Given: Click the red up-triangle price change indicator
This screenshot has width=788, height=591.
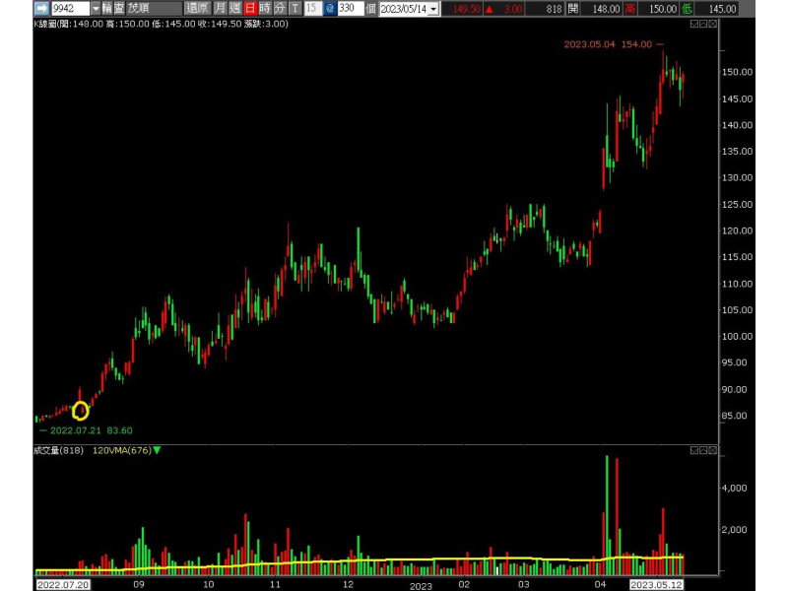Looking at the screenshot, I should (493, 9).
